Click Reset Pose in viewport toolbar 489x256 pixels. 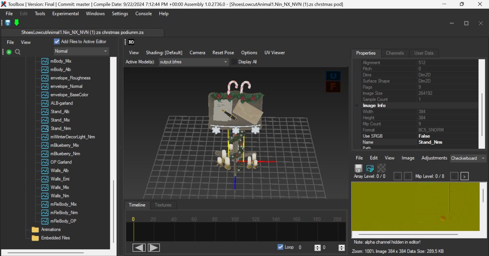click(223, 53)
